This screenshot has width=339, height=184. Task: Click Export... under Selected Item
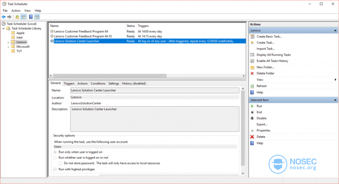pos(262,124)
